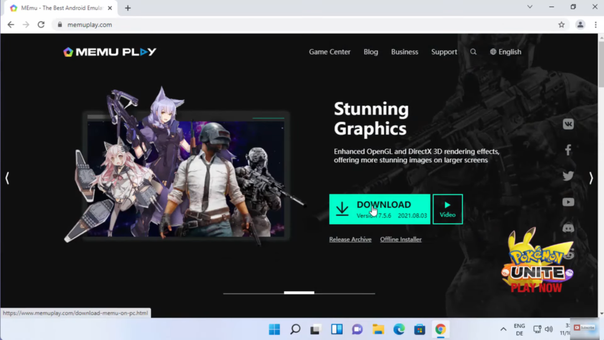Open the VK social icon
Image resolution: width=604 pixels, height=340 pixels.
(568, 124)
